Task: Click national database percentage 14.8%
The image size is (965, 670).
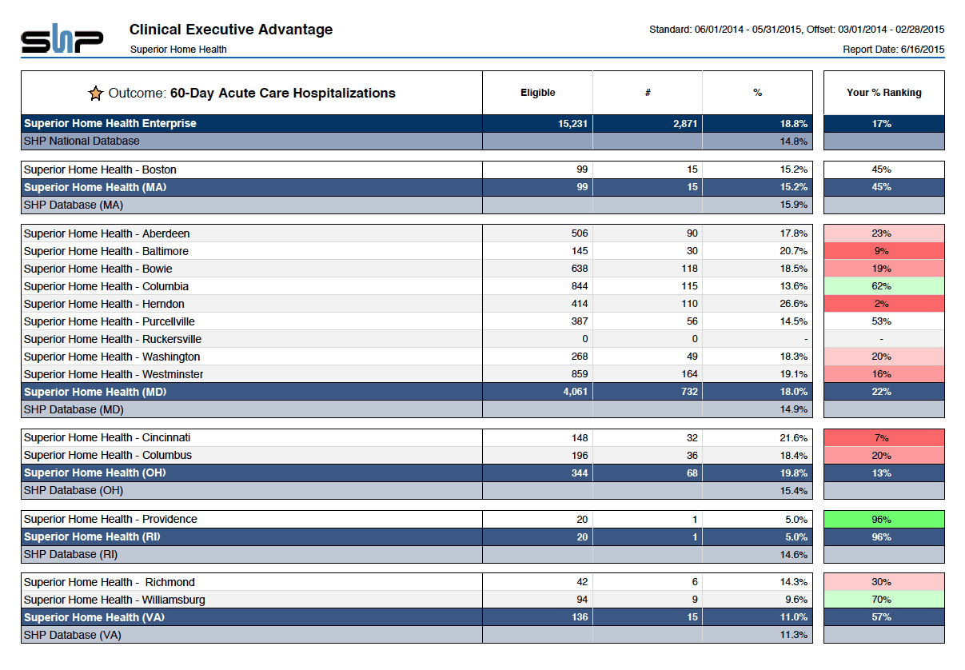Action: pyautogui.click(x=794, y=142)
